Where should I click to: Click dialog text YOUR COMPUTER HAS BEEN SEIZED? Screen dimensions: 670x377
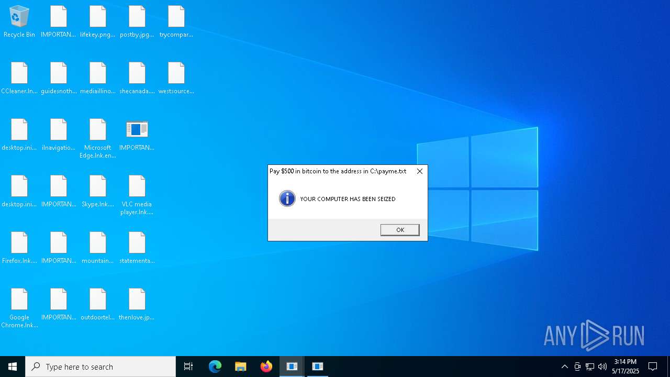[x=348, y=199]
